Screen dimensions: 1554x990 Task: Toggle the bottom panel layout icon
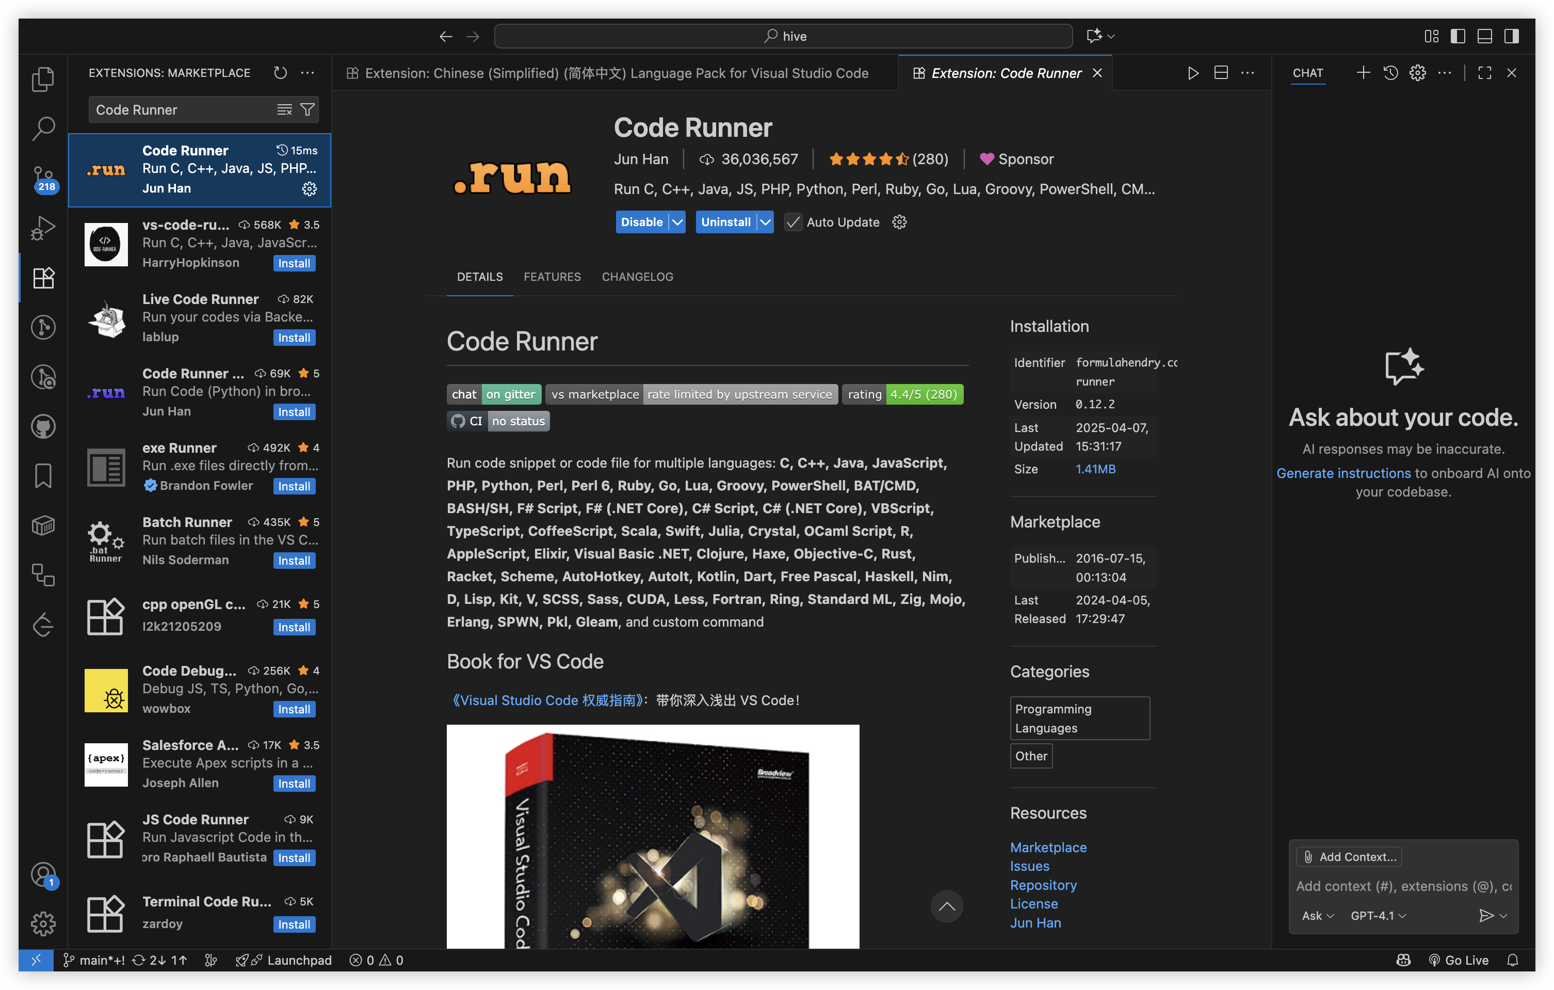pyautogui.click(x=1484, y=36)
